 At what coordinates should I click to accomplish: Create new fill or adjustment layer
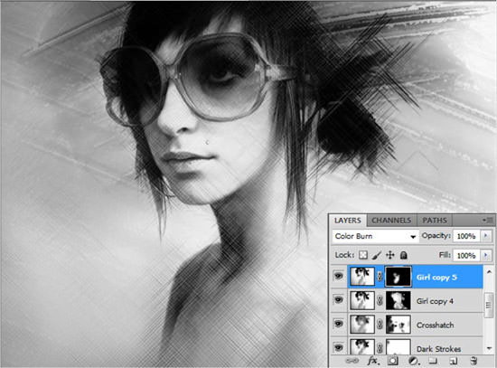coord(413,361)
